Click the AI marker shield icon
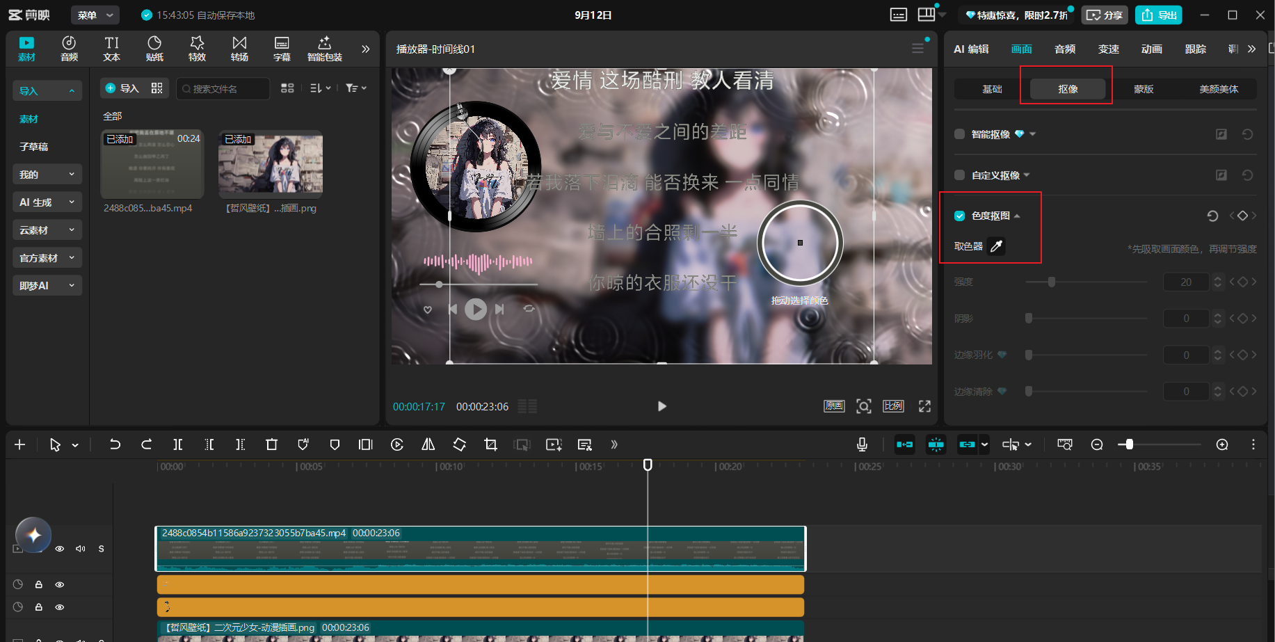This screenshot has height=642, width=1275. click(x=303, y=444)
